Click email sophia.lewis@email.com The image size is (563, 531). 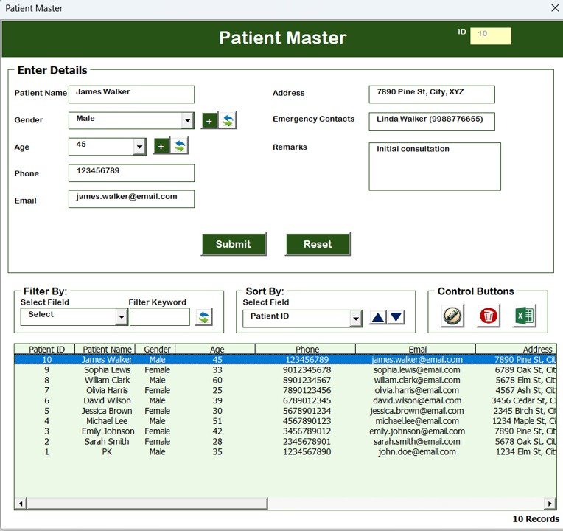416,370
